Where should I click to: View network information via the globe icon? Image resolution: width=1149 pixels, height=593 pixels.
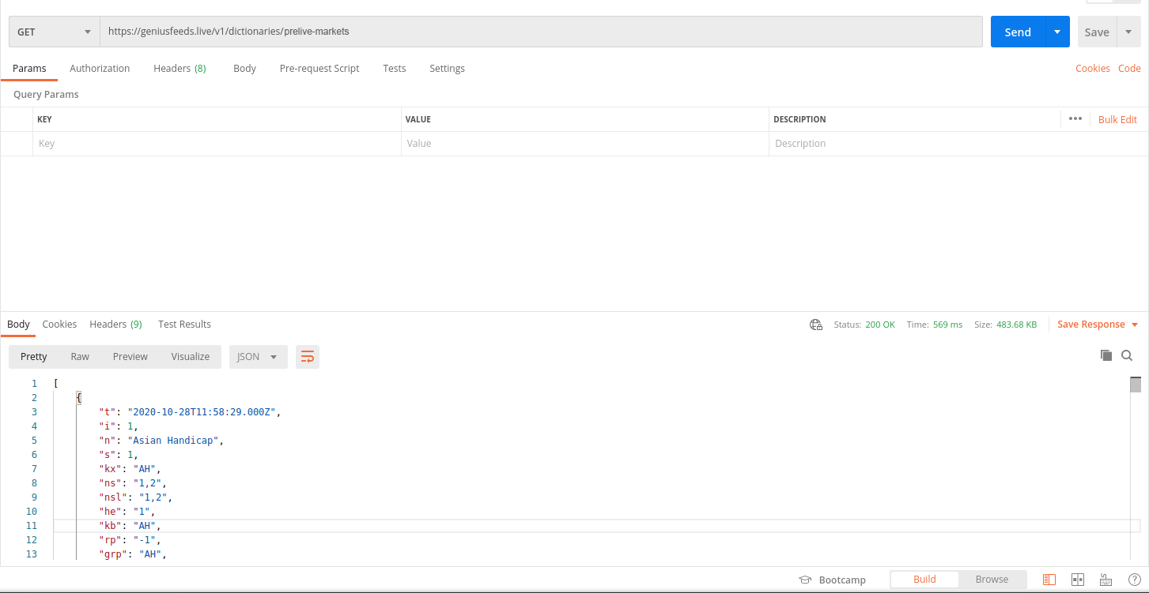click(x=815, y=324)
